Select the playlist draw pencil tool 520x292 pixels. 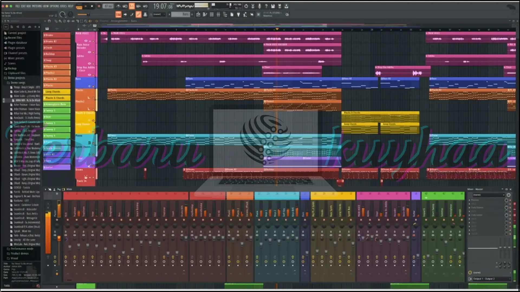(56, 21)
